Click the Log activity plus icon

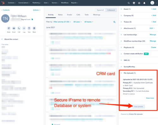(x=24, y=28)
